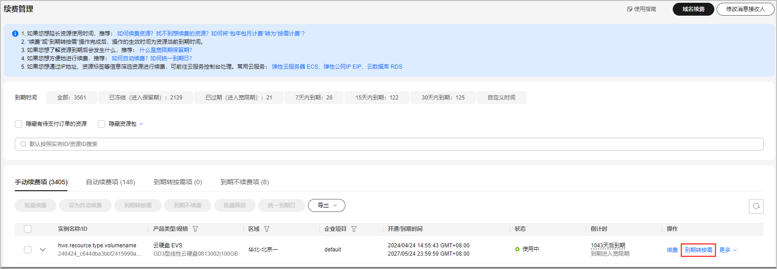Click the blue info icon in notice
Image resolution: width=777 pixels, height=269 pixels.
pyautogui.click(x=15, y=34)
